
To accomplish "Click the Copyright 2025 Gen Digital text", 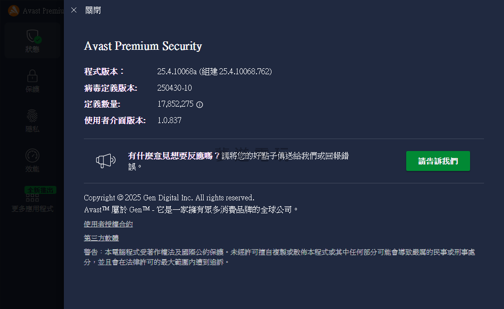I will point(169,197).
